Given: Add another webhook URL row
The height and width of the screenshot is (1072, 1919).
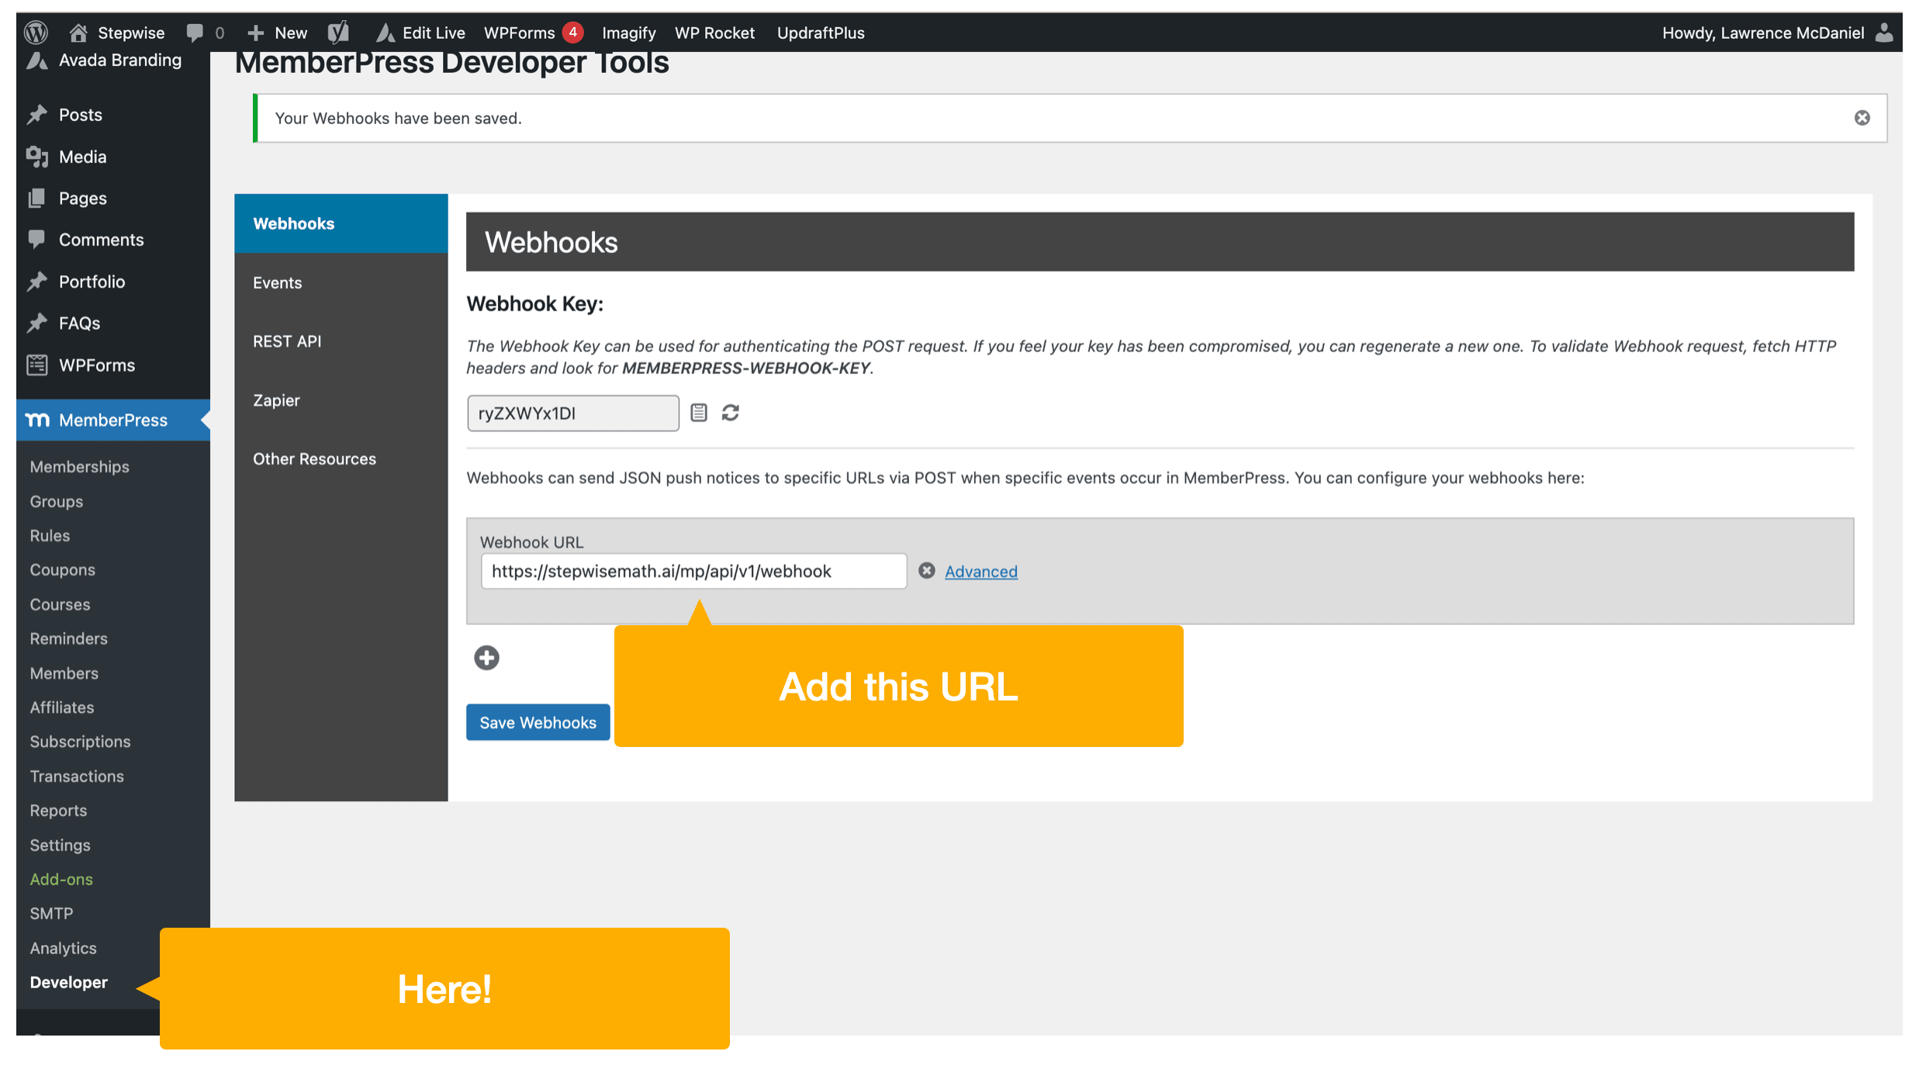Looking at the screenshot, I should pos(486,657).
